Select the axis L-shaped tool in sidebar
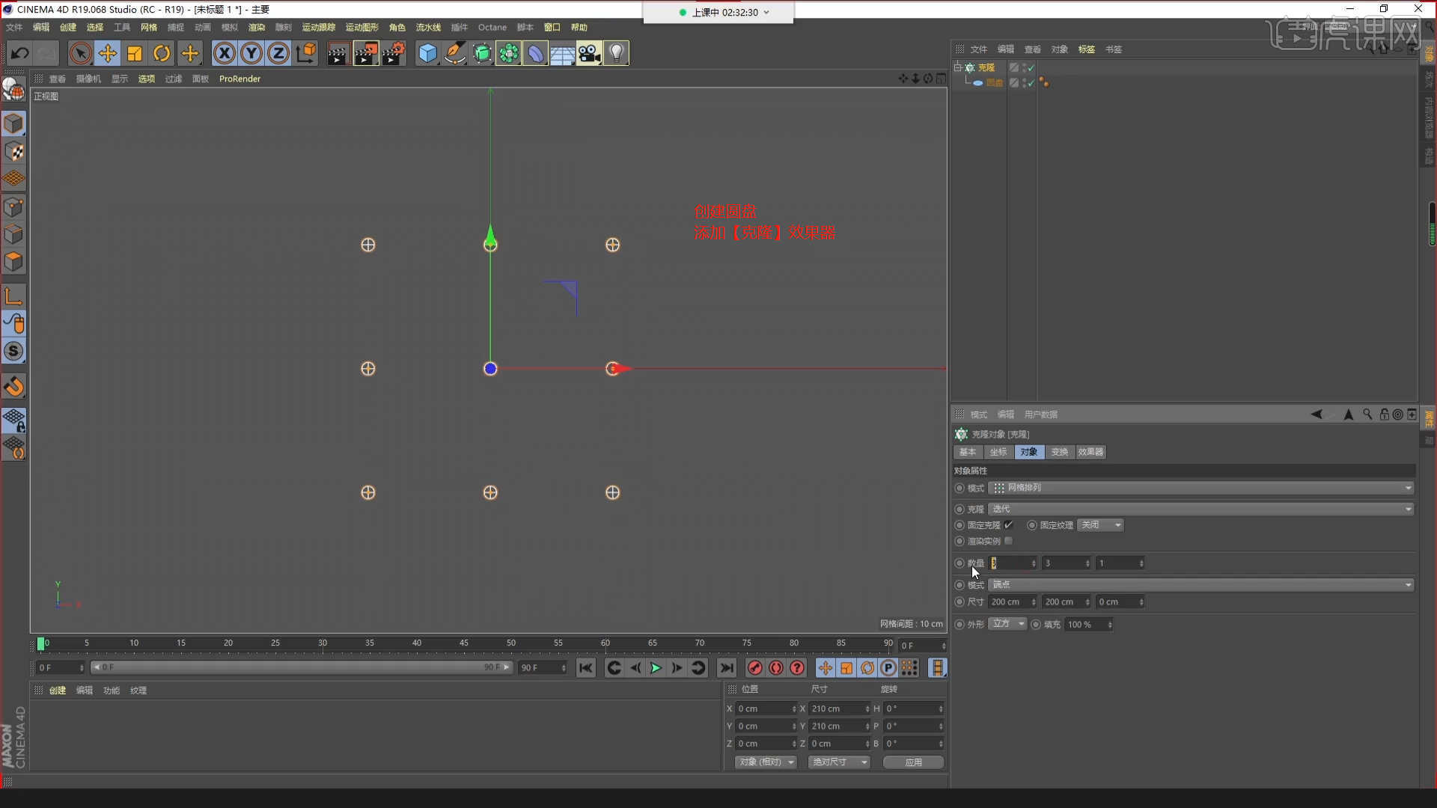Image resolution: width=1437 pixels, height=808 pixels. (13, 296)
